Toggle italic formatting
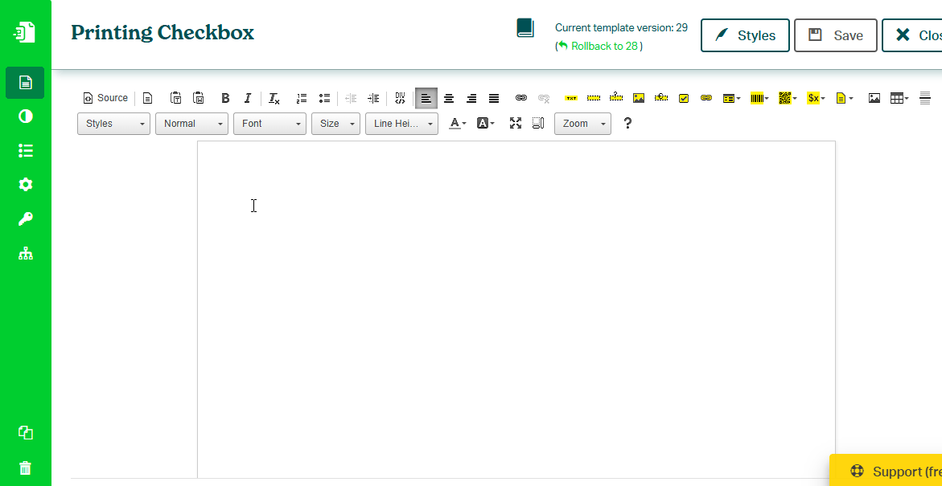 pos(248,98)
